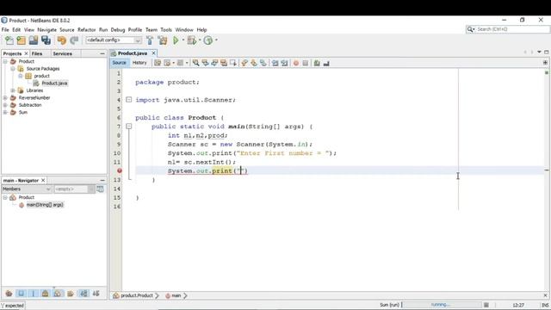
Task: Toggle Navigator Show Non-Public Members filter
Action: click(x=46, y=294)
